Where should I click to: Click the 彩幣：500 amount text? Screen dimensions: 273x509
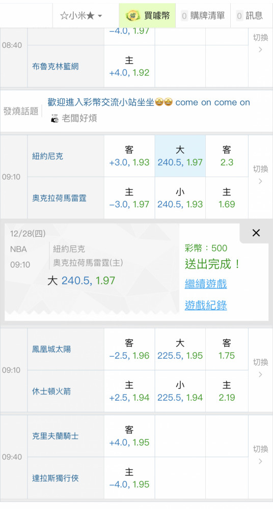coord(206,248)
